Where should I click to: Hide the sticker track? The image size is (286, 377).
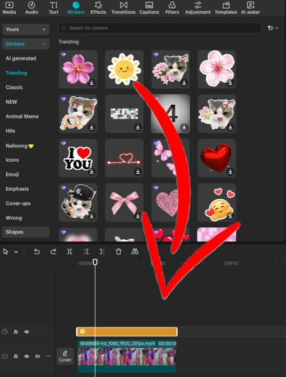coord(27,332)
